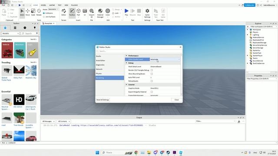Click Categories See All link
Screen dimensions: 278x156
tap(33, 39)
